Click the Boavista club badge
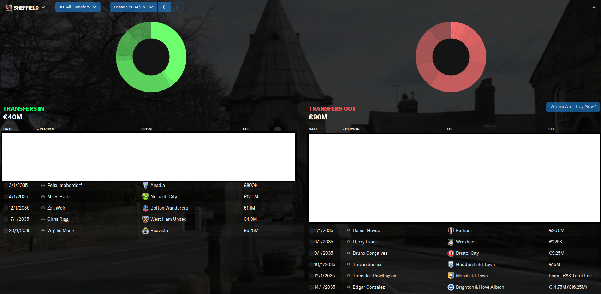This screenshot has height=294, width=601. (x=145, y=231)
